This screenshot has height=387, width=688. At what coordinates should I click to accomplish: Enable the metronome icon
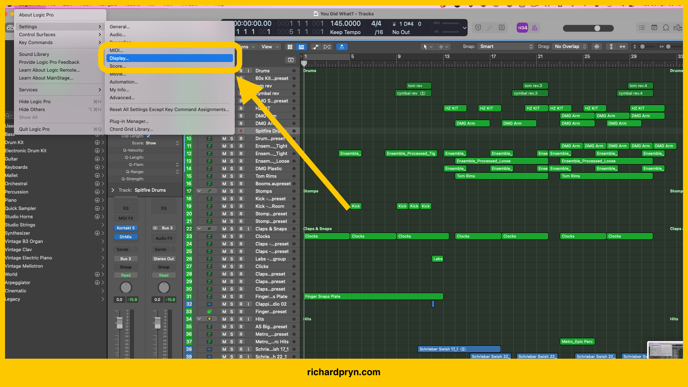tap(535, 28)
